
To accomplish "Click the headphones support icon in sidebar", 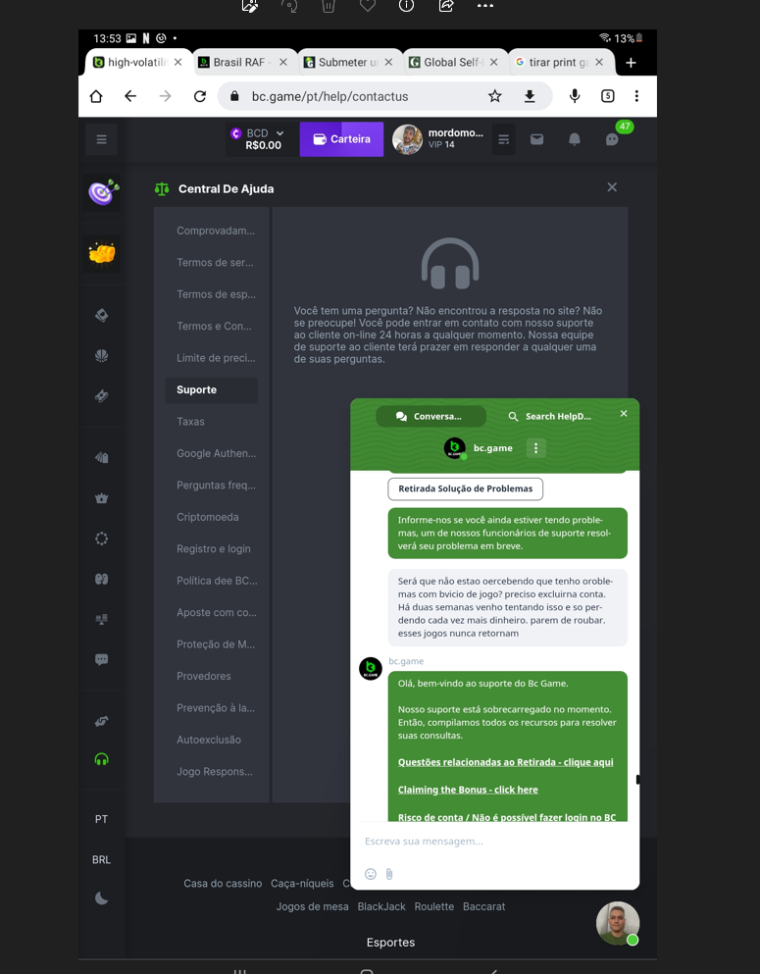I will (101, 759).
